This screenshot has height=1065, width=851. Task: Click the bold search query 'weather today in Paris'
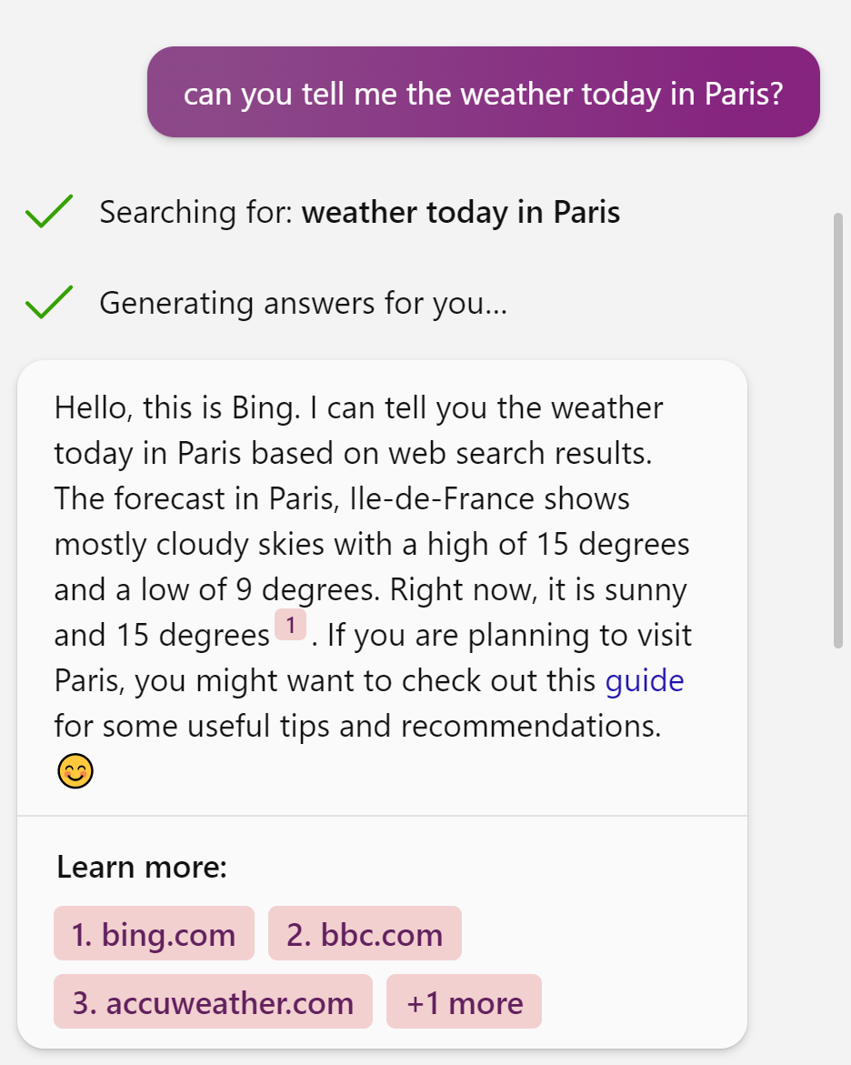coord(461,212)
